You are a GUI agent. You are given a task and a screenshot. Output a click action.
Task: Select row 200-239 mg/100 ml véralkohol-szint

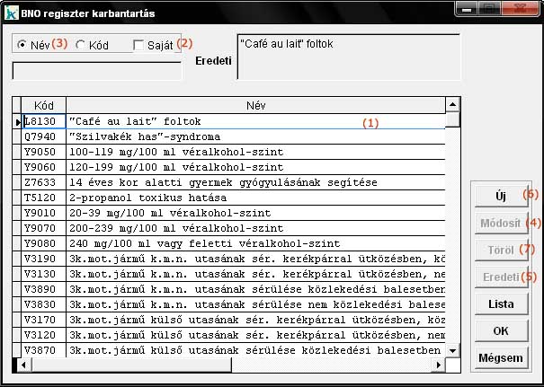coord(255,228)
